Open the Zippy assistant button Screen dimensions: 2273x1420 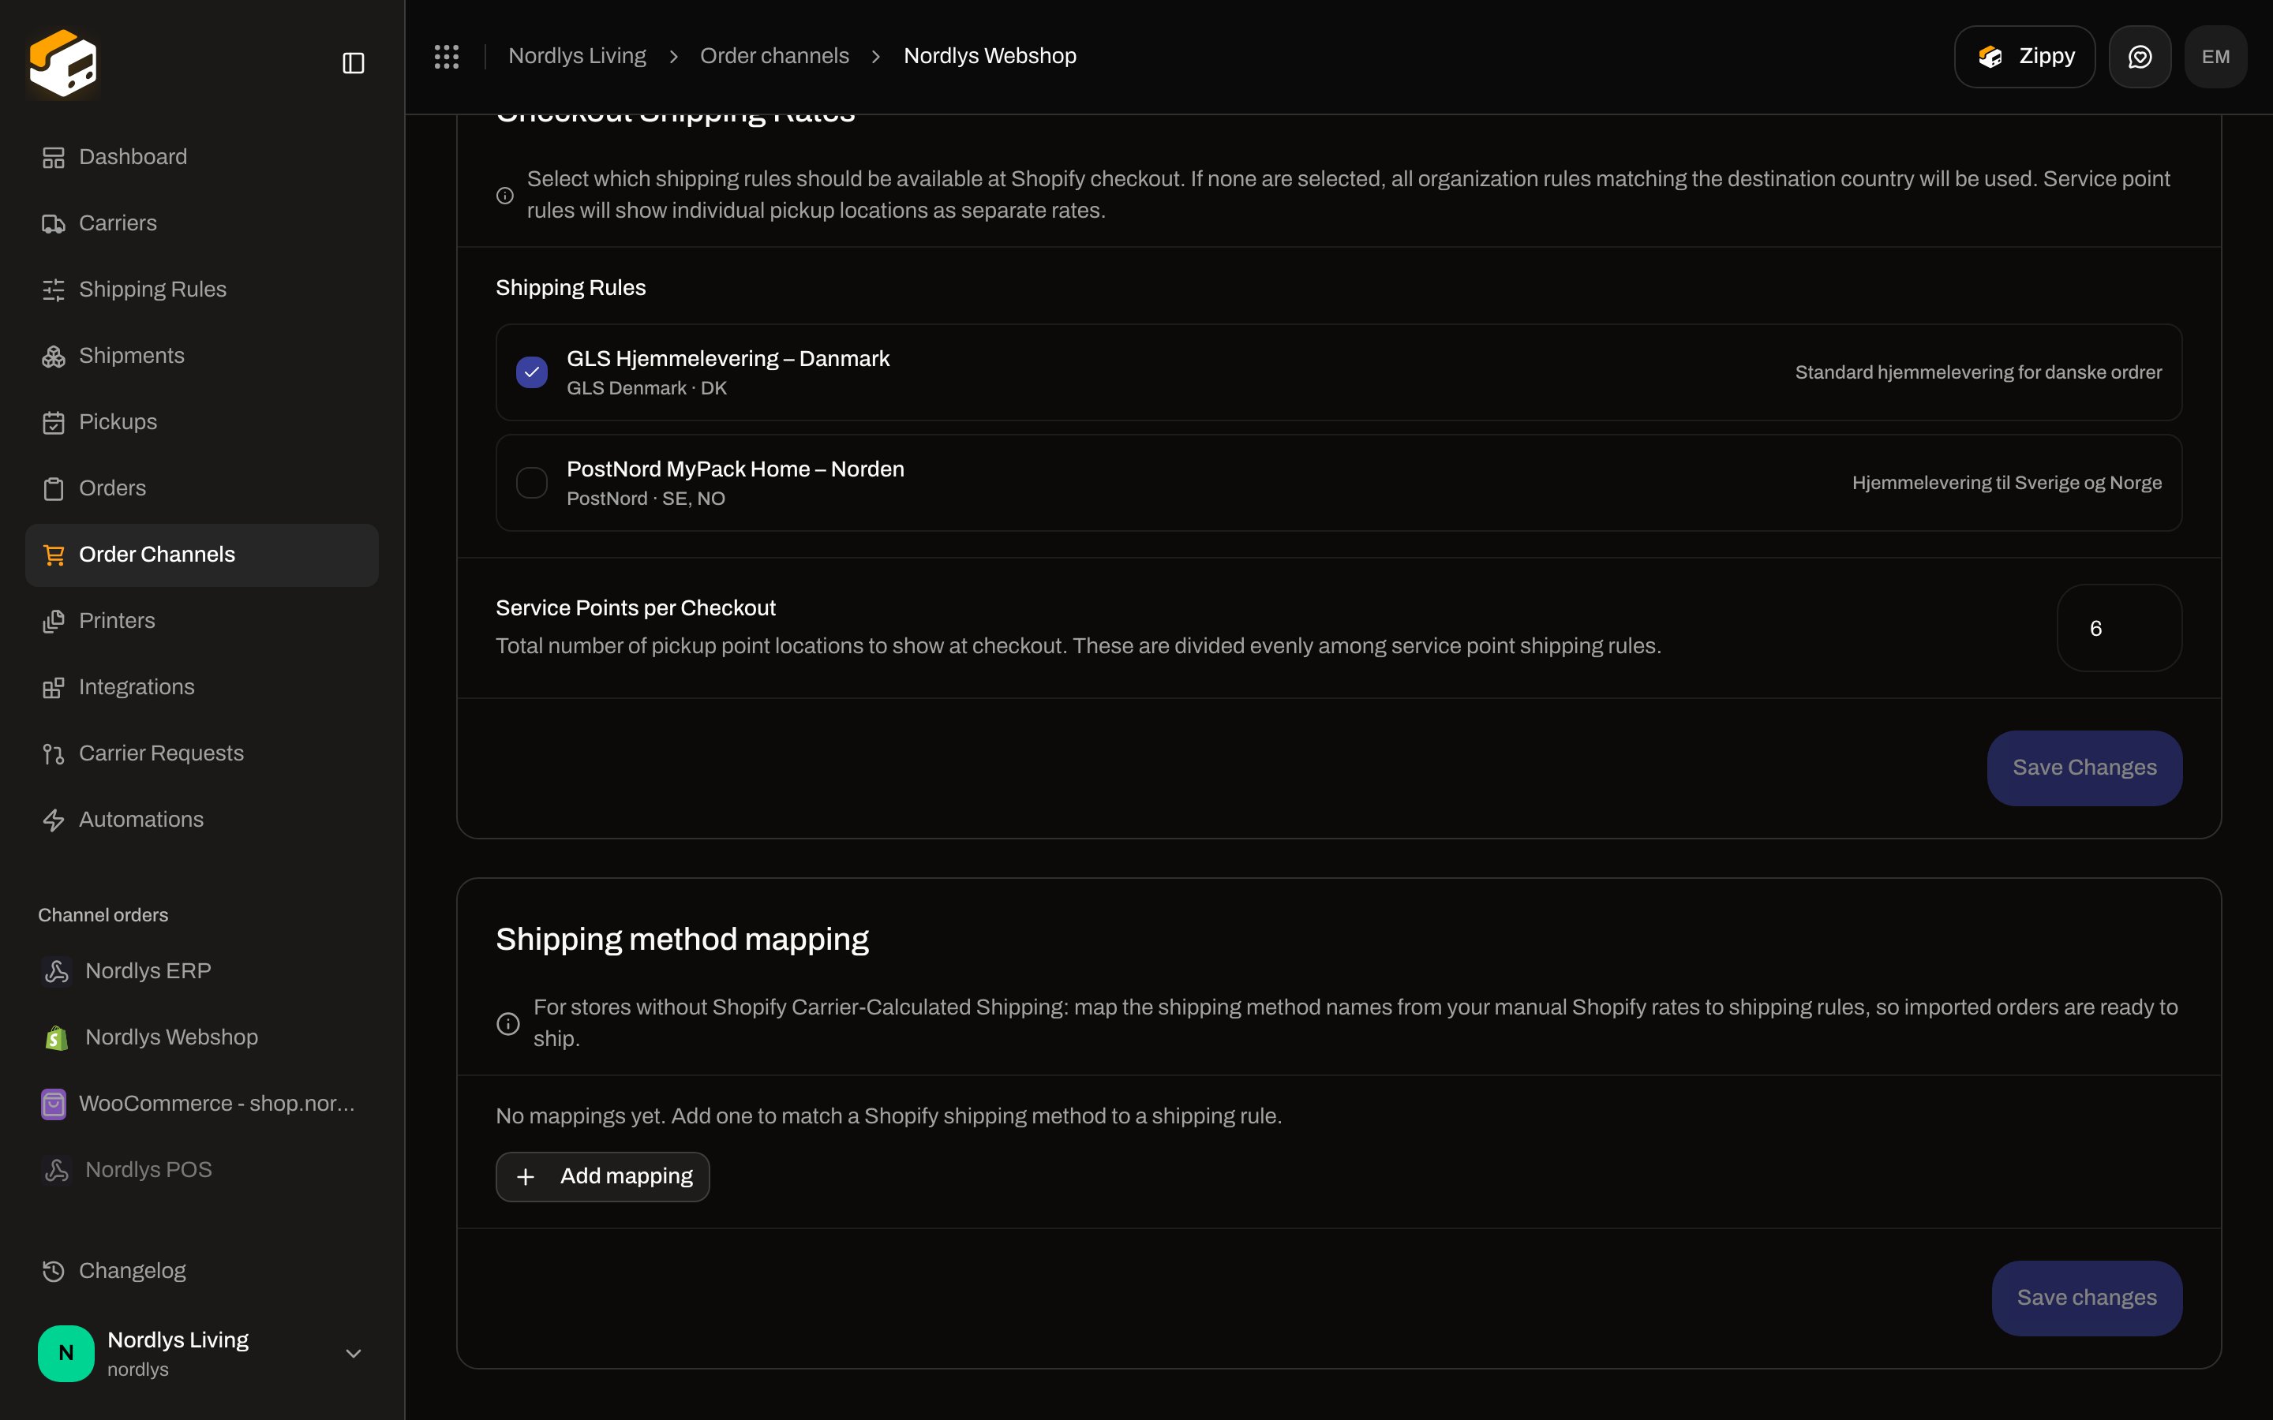point(2024,56)
